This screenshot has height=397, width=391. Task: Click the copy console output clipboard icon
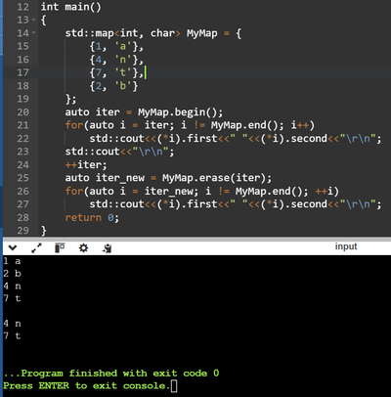coord(107,248)
